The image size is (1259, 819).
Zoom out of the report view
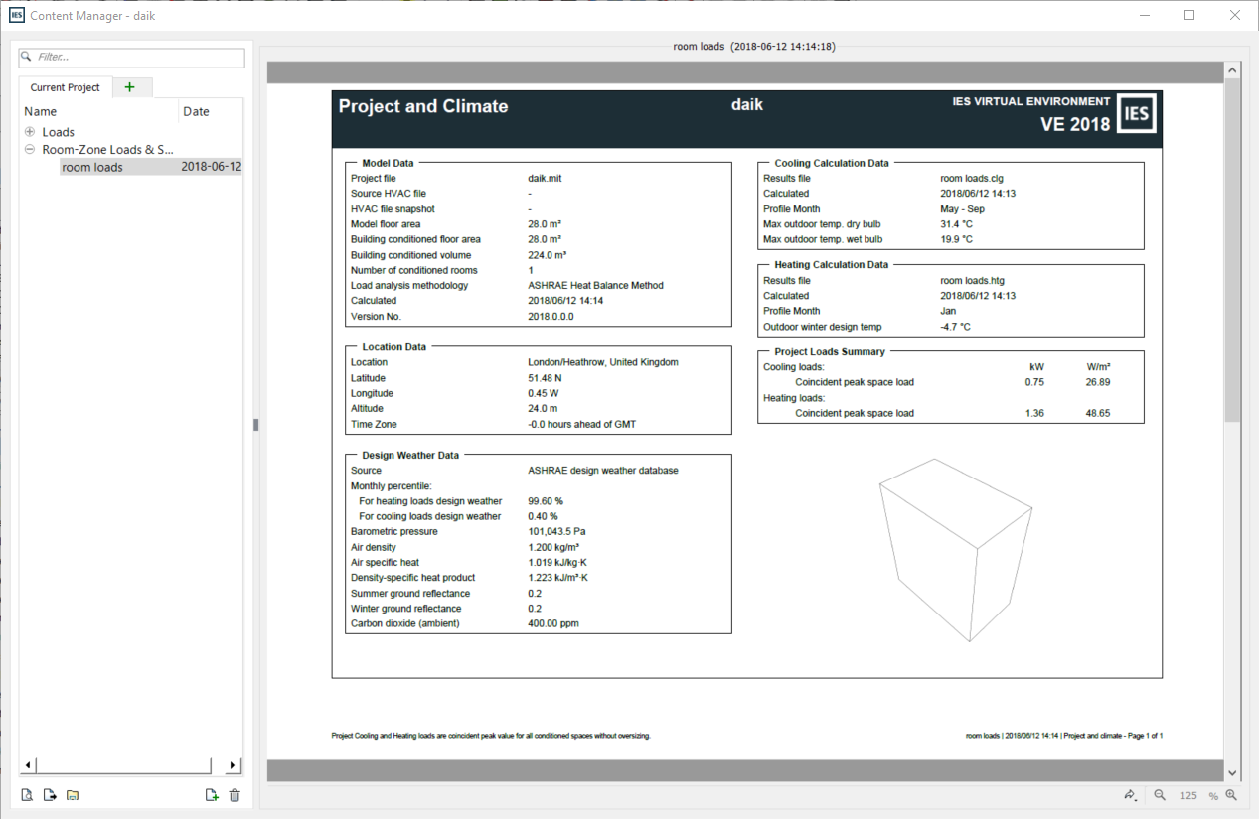point(1159,795)
